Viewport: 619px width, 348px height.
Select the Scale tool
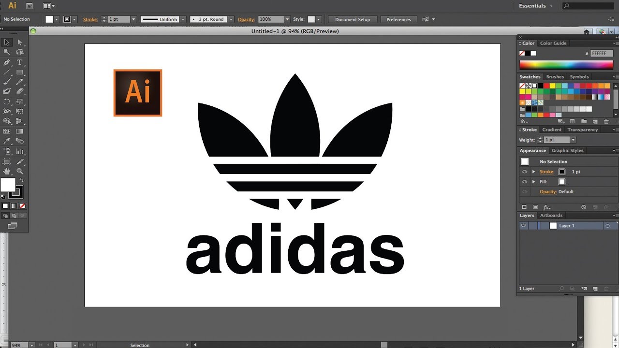20,101
